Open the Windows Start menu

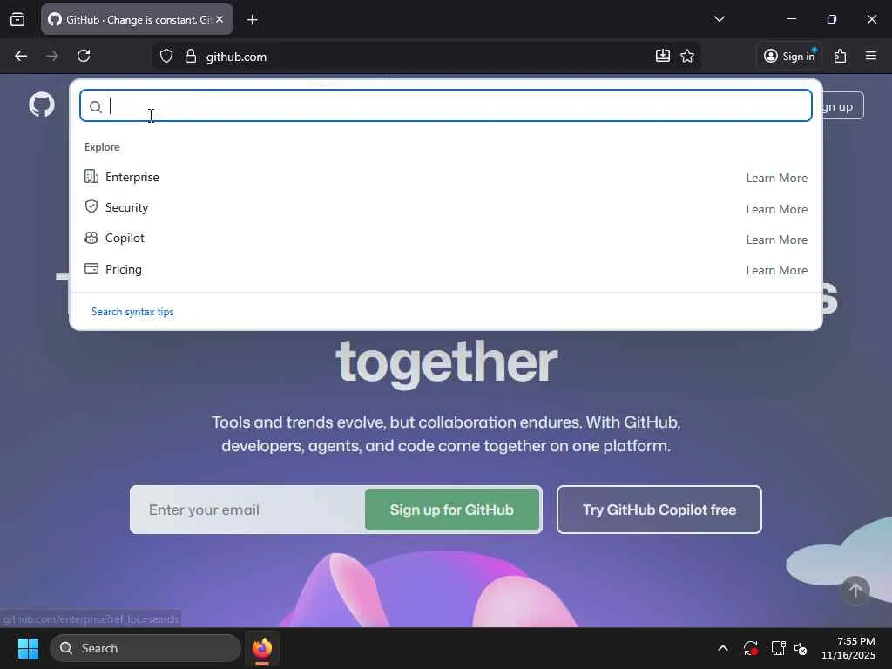click(x=28, y=648)
